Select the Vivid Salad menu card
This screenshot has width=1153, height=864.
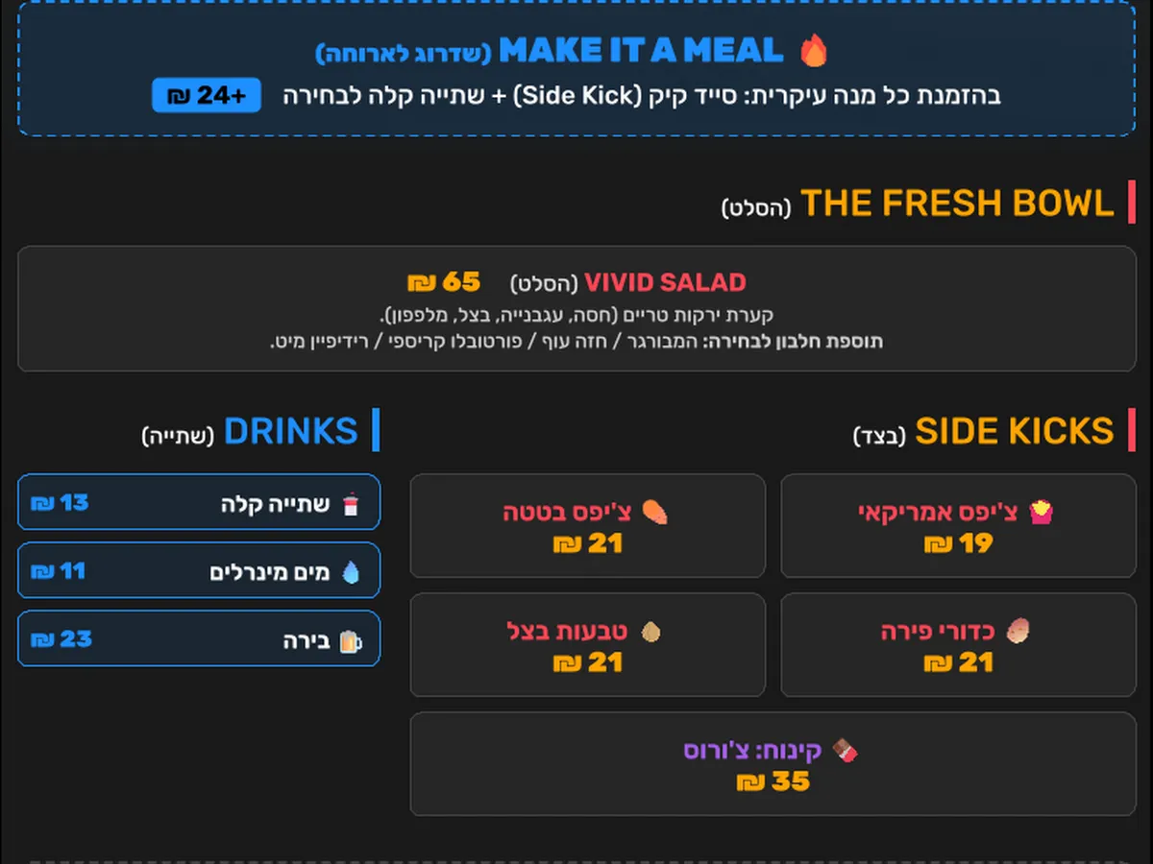point(576,308)
